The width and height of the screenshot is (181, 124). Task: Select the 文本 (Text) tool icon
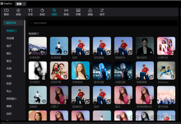click(30, 11)
